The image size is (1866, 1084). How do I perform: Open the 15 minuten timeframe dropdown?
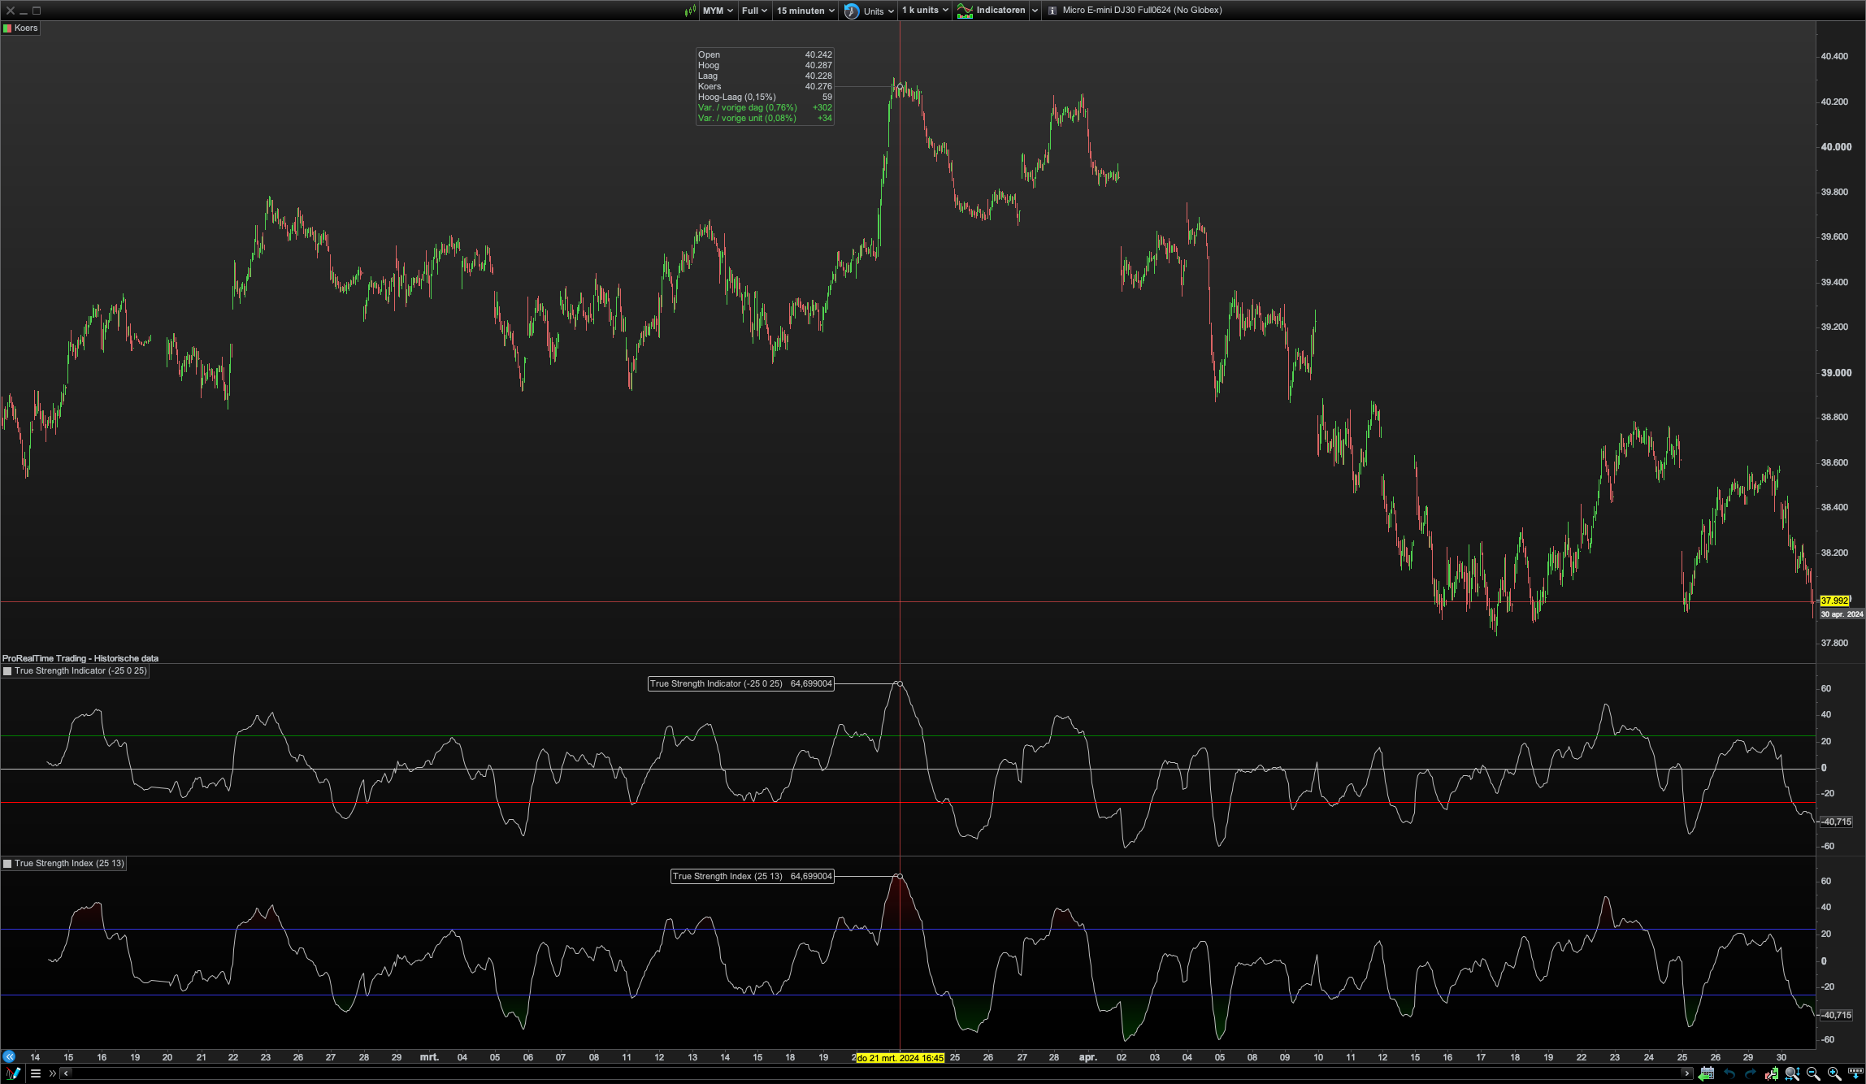point(805,11)
